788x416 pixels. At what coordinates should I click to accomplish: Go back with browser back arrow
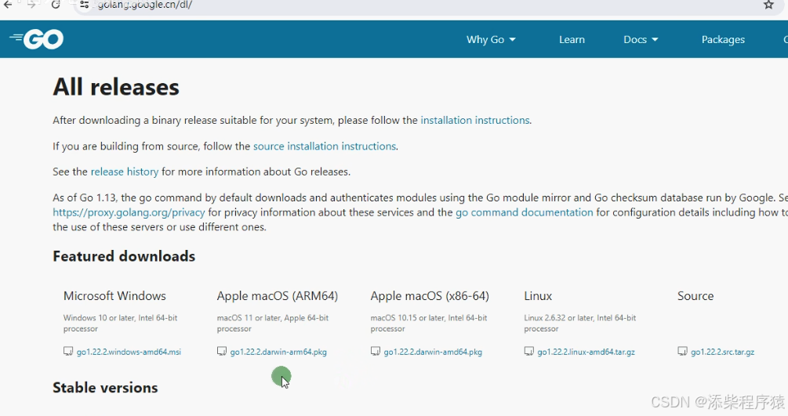(x=8, y=5)
